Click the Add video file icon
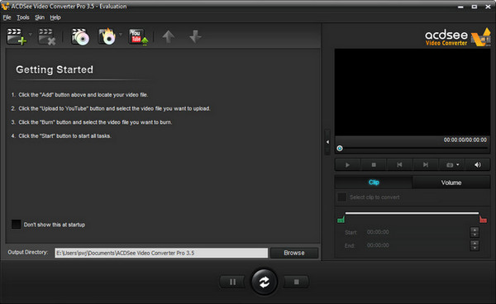Screen dimensions: 496x304 coord(17,36)
